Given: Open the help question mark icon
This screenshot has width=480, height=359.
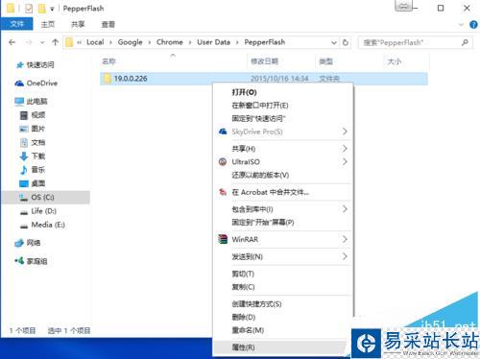Looking at the screenshot, I should pyautogui.click(x=473, y=25).
